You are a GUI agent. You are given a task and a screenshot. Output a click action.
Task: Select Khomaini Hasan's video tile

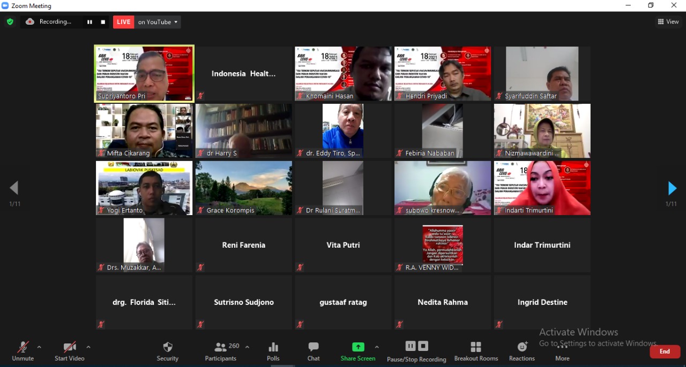coord(344,73)
